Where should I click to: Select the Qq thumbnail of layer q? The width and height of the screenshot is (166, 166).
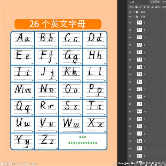tap(139, 141)
